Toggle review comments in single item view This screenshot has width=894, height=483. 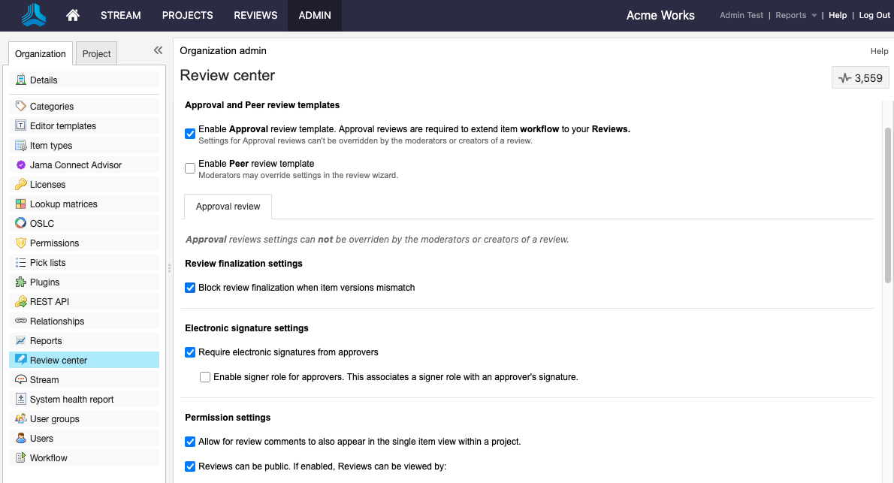coord(190,442)
